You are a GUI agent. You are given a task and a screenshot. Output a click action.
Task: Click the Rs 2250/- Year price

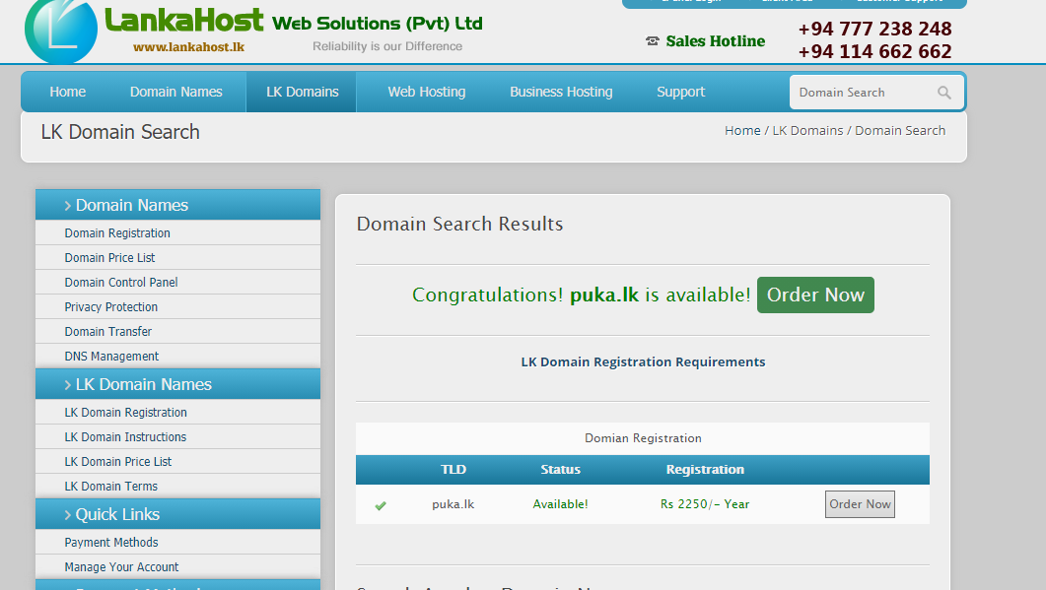[705, 504]
